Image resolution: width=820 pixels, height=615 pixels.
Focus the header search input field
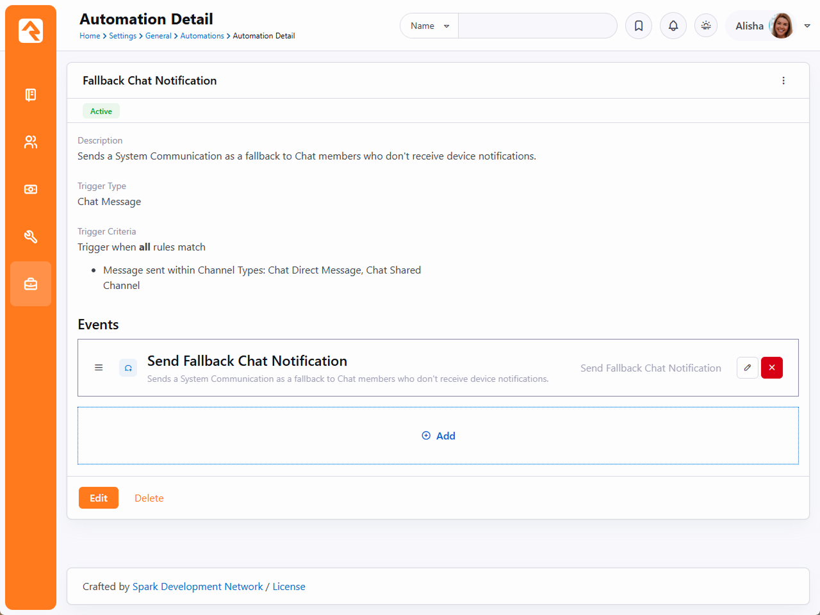coord(537,26)
